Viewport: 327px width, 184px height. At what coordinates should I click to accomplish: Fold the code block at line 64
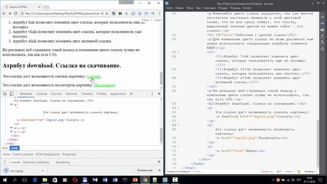(x=178, y=108)
